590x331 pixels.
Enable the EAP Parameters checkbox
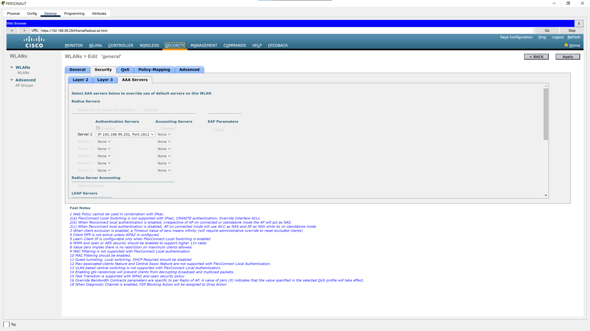(x=237, y=129)
